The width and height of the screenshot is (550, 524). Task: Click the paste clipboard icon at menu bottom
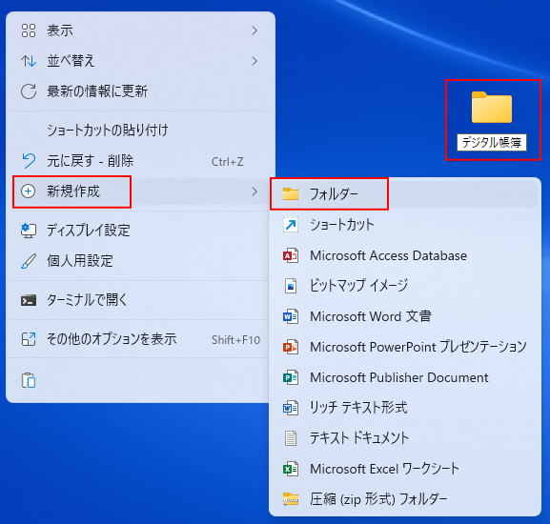tap(29, 380)
